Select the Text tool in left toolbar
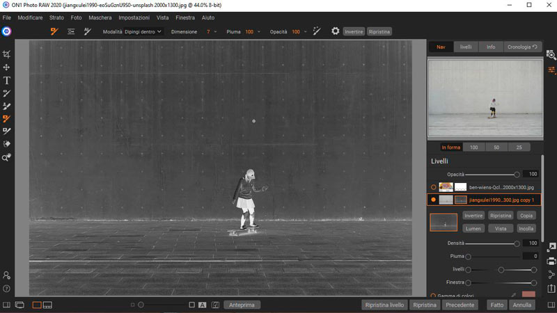The height and width of the screenshot is (313, 557). [7, 80]
